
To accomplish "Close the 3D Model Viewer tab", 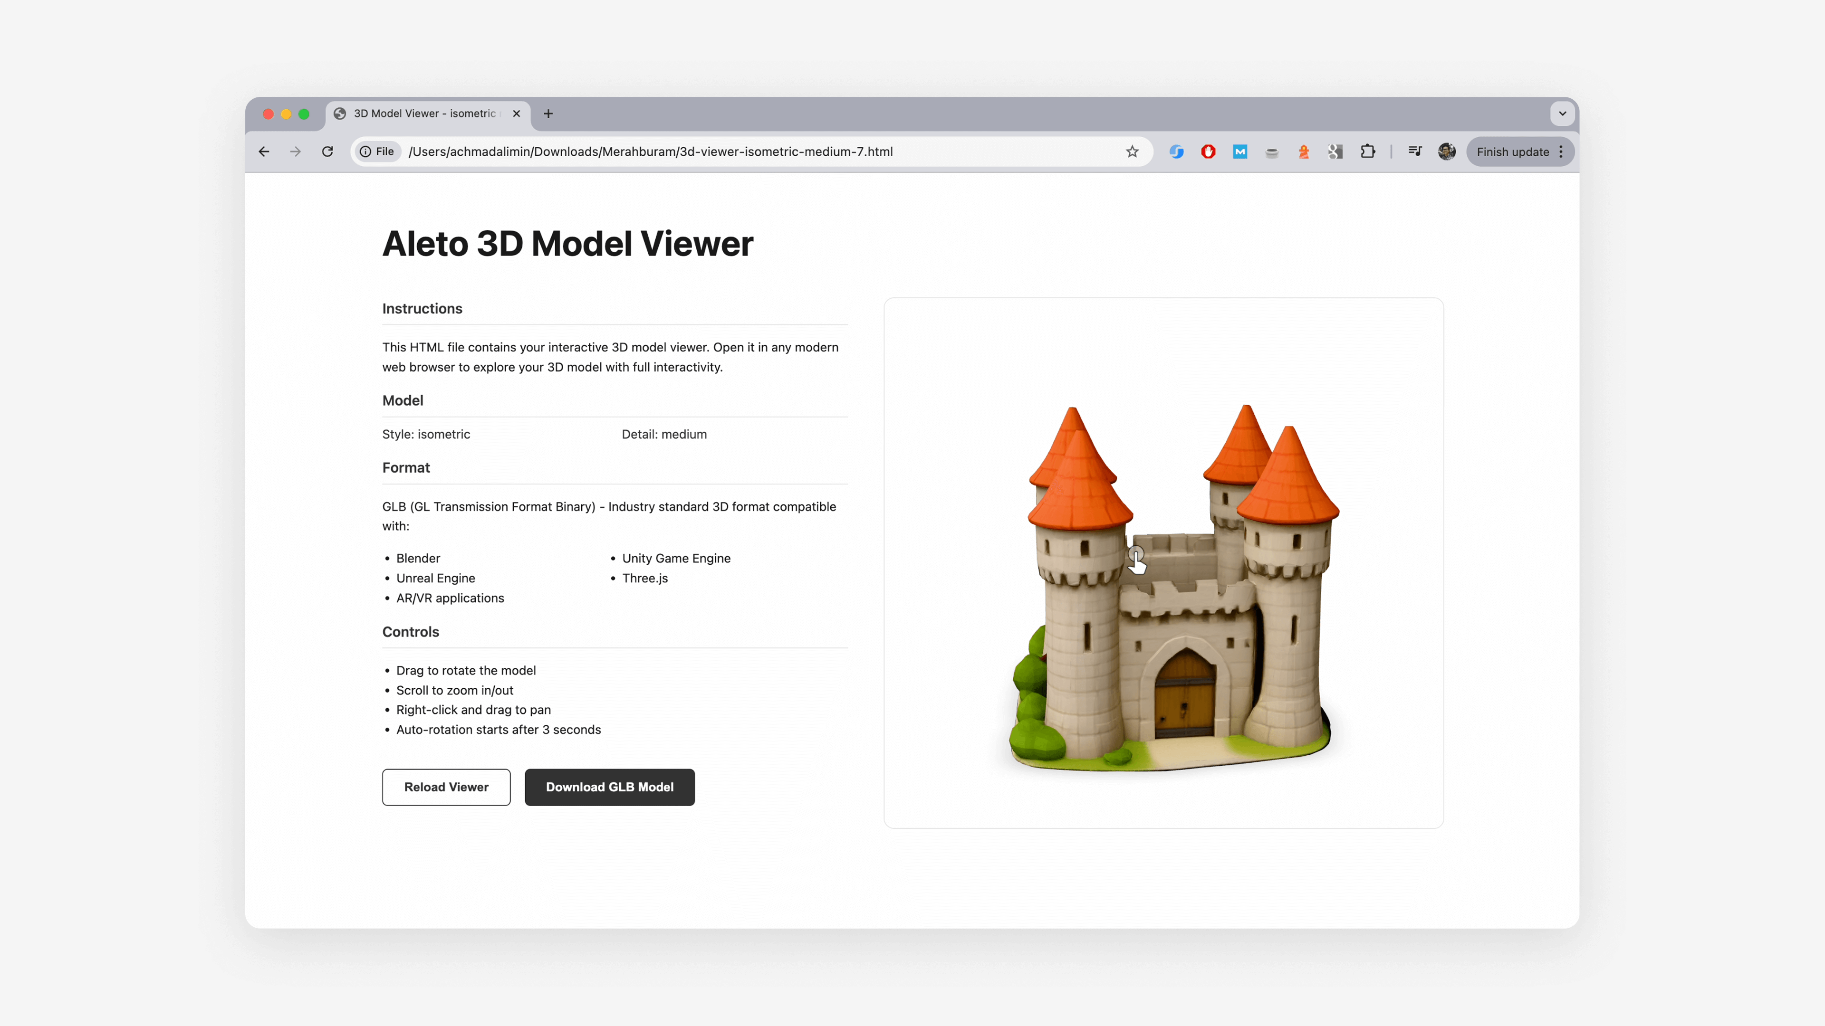I will pos(517,114).
